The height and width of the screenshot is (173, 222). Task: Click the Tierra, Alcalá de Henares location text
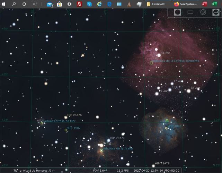[34, 171]
